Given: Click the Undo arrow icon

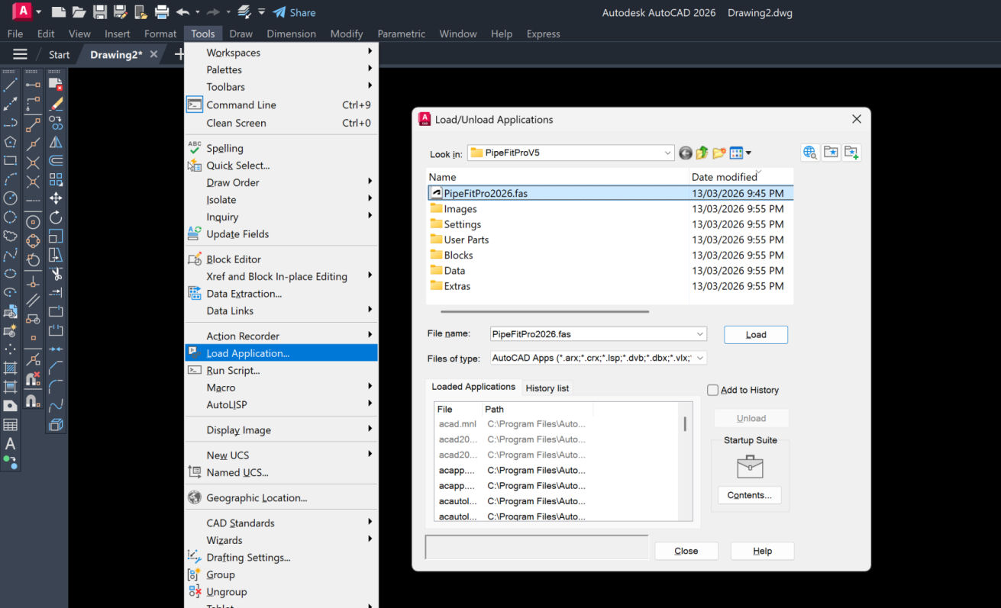Looking at the screenshot, I should [182, 12].
